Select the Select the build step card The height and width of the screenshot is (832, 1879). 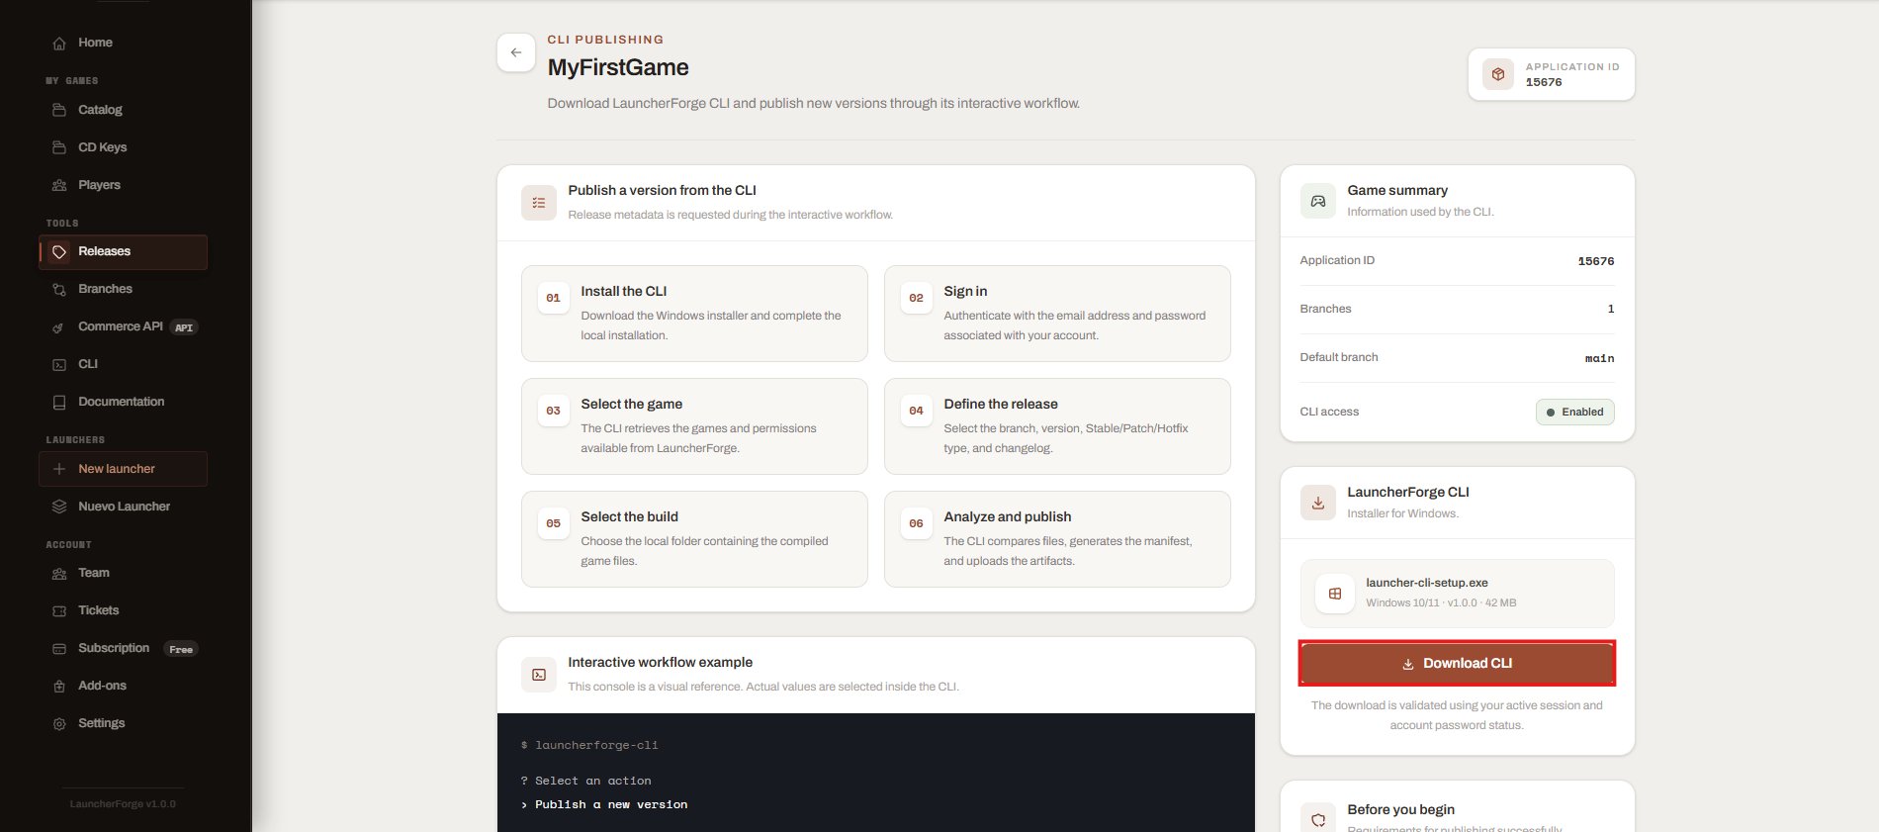pyautogui.click(x=694, y=539)
